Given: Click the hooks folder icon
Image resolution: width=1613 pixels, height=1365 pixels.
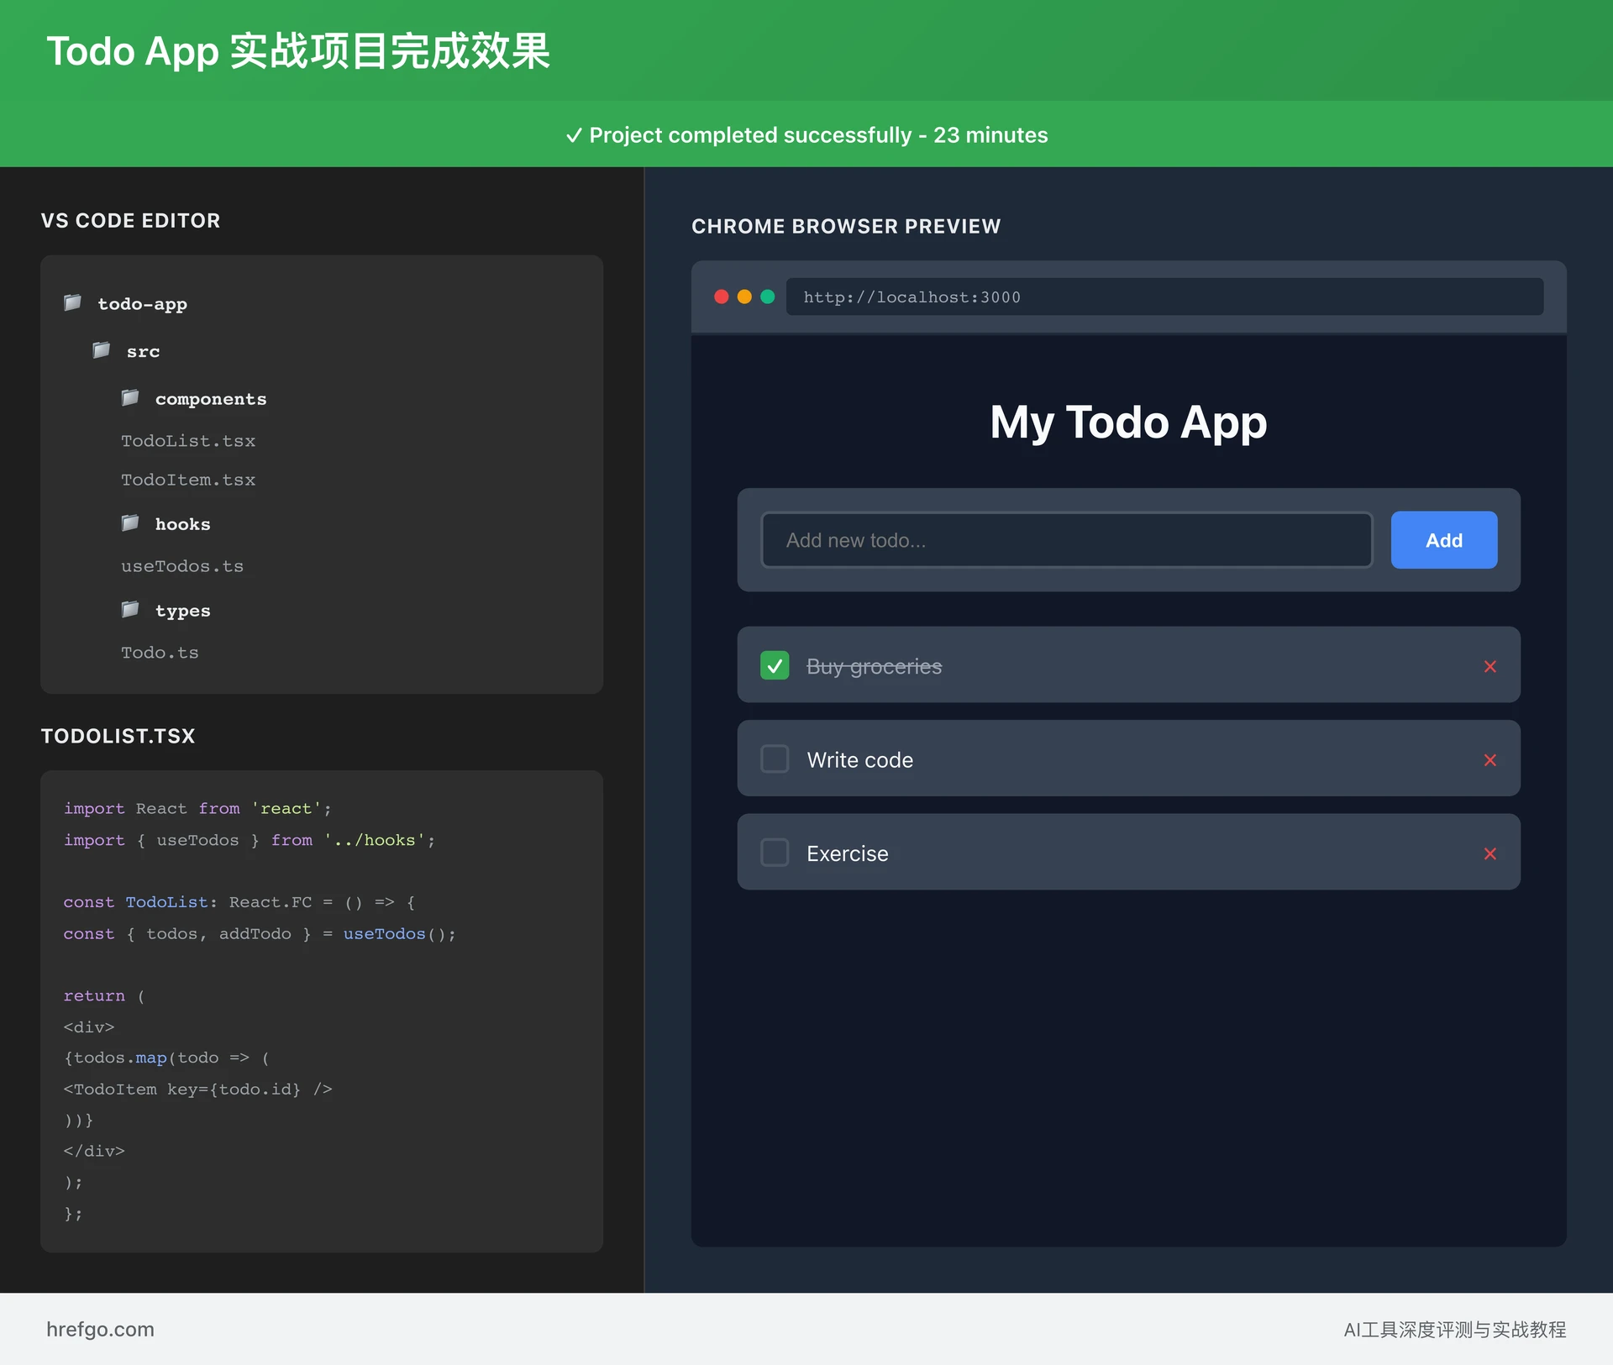Looking at the screenshot, I should click(130, 522).
